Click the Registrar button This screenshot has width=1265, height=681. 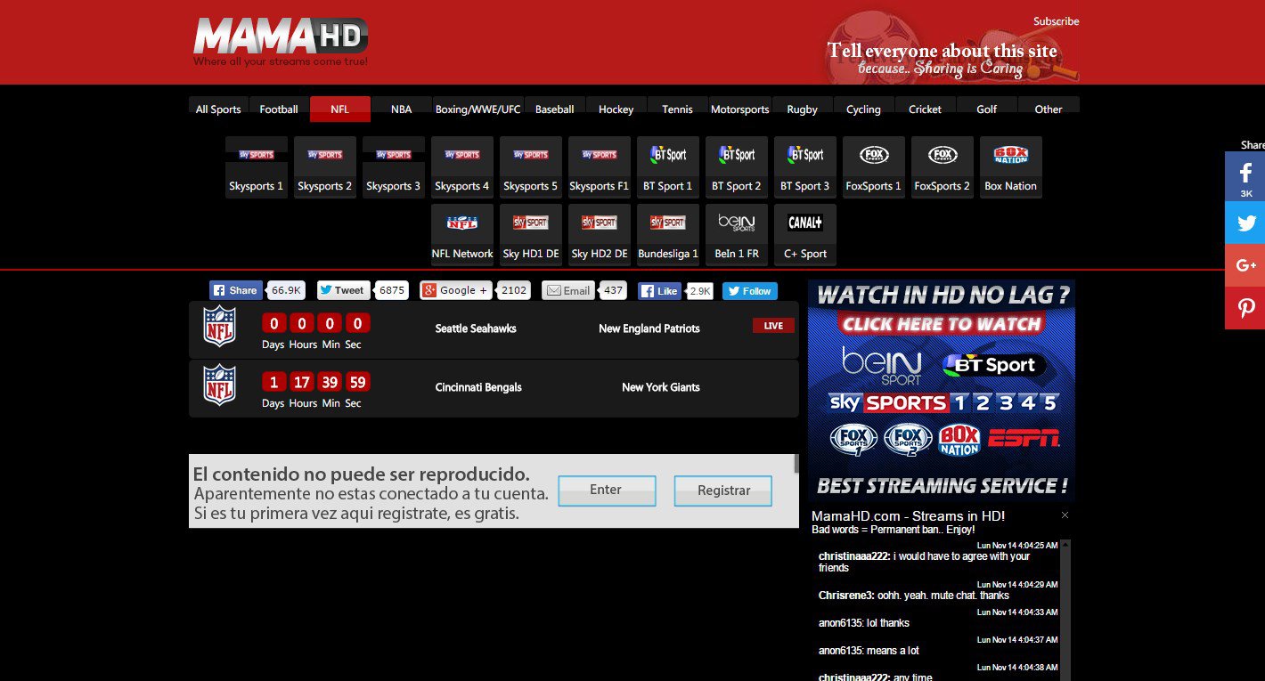(722, 490)
